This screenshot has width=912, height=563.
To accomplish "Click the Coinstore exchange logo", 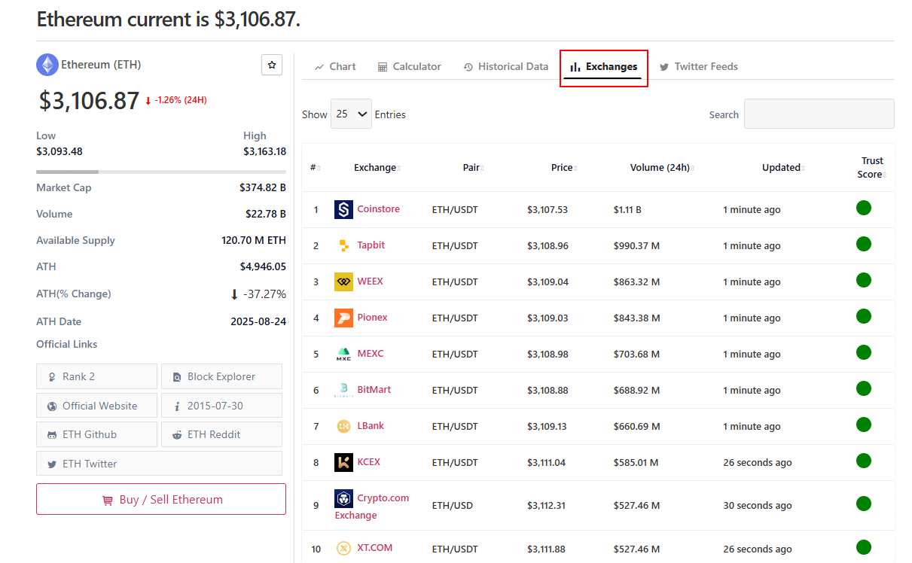I will click(343, 209).
